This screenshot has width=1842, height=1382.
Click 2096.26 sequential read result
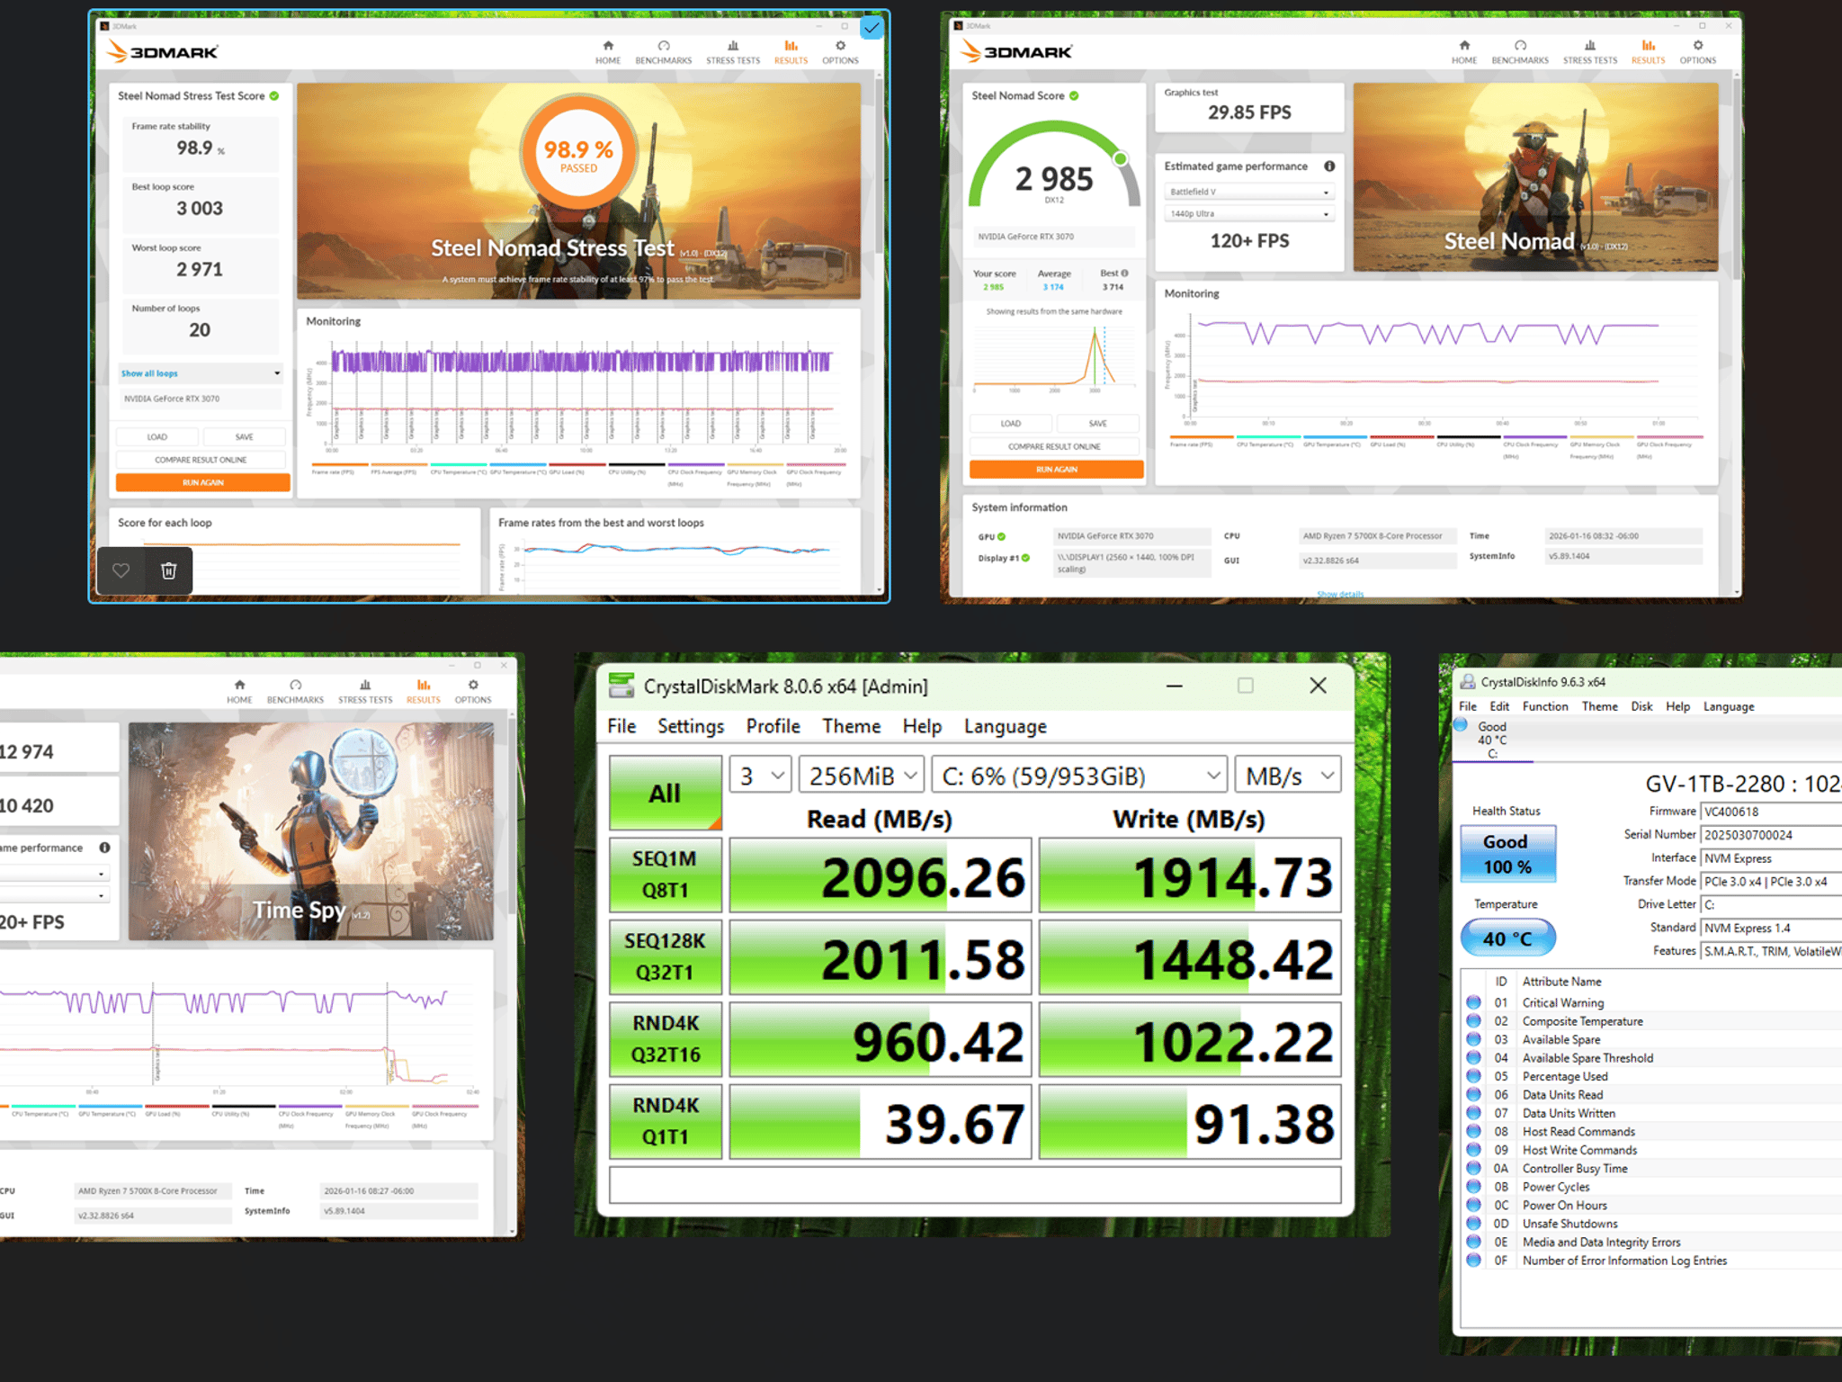click(x=881, y=875)
